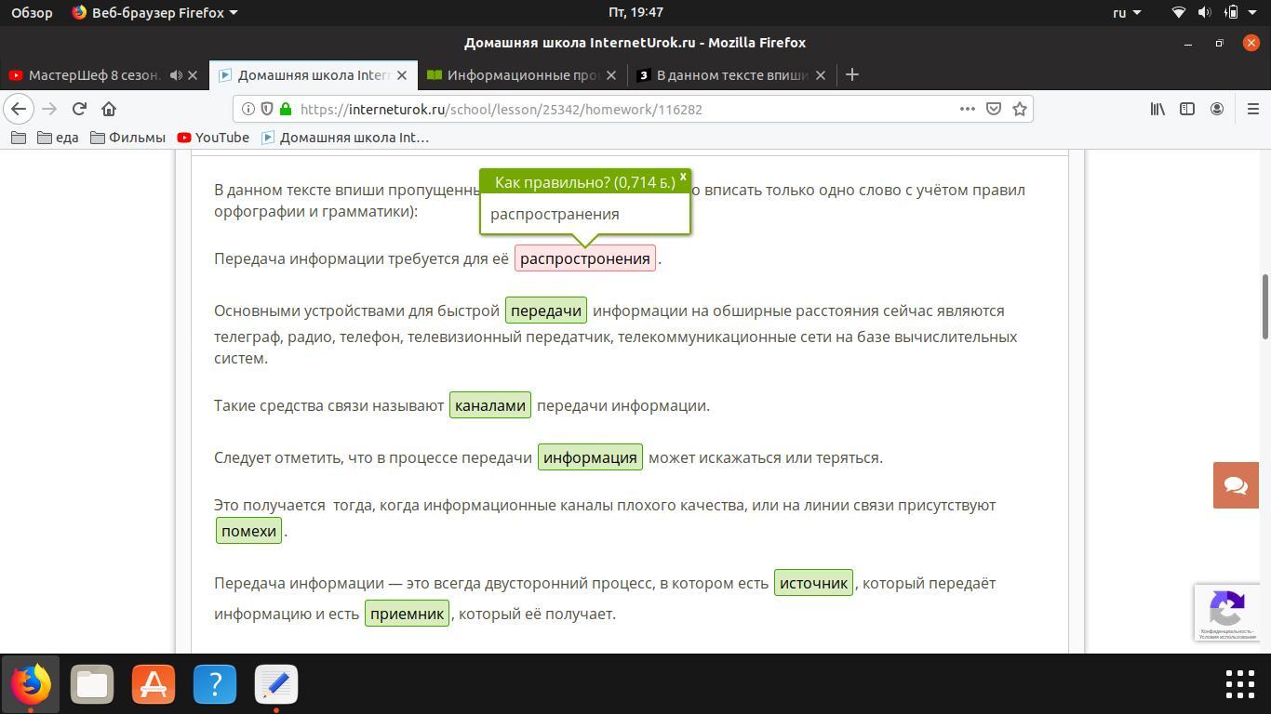This screenshot has width=1271, height=714.
Task: Click the padlock connection security icon
Action: point(286,109)
